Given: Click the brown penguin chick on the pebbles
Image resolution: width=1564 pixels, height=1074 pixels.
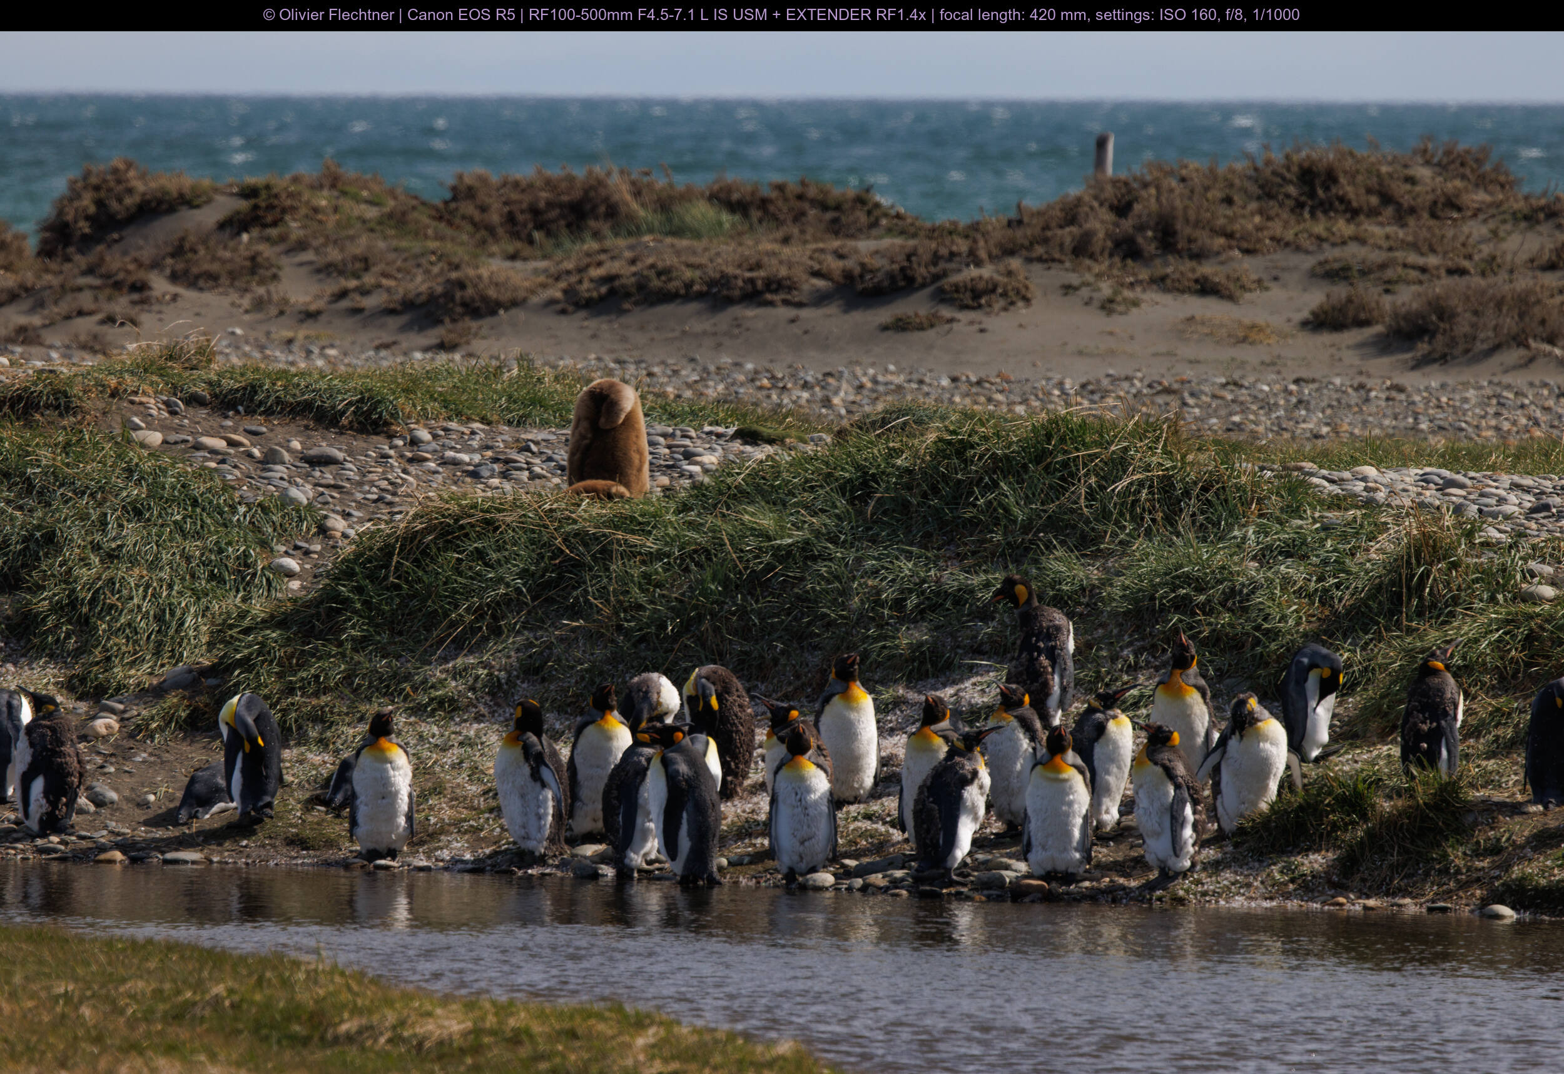Looking at the screenshot, I should tap(607, 438).
